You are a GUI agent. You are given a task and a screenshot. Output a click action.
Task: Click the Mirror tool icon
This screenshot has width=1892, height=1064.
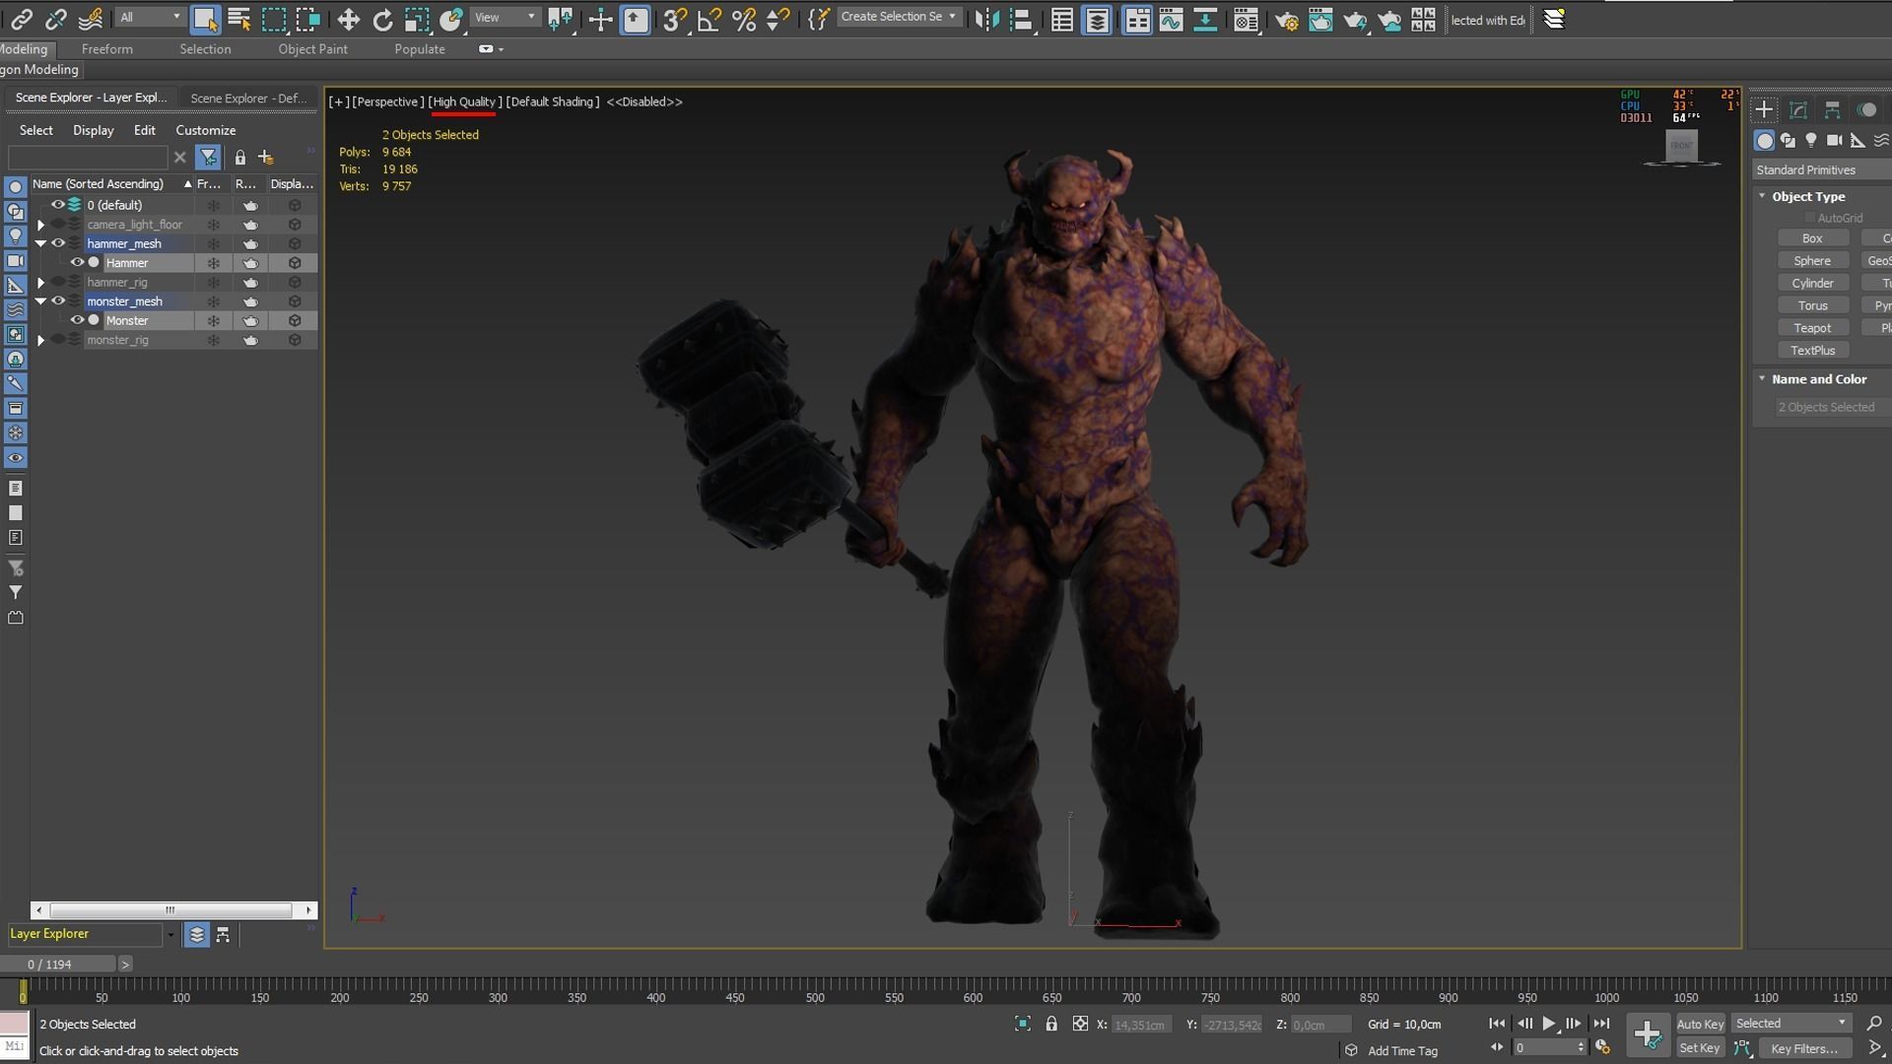click(x=986, y=19)
